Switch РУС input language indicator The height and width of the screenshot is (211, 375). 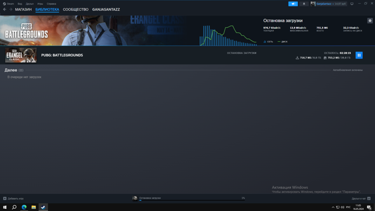[x=348, y=207]
